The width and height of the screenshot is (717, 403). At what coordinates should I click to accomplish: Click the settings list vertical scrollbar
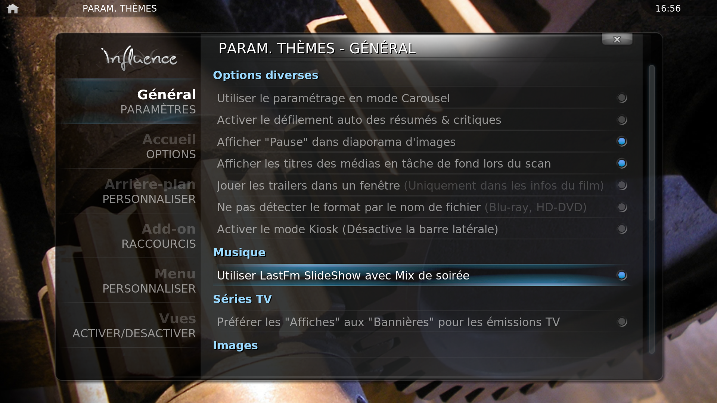point(652,209)
